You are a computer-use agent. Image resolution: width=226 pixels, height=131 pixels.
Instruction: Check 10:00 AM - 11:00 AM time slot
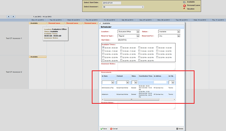coord(103,51)
